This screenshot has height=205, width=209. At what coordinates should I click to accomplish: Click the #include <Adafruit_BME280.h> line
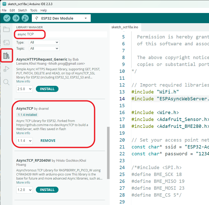pyautogui.click(x=170, y=126)
